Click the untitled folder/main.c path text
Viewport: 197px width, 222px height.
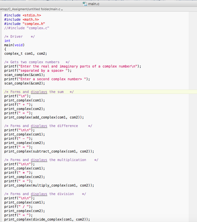[x=44, y=9]
